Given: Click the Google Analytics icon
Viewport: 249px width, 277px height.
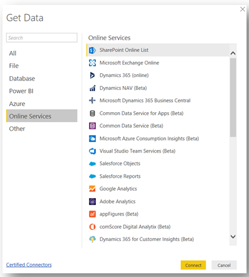Looking at the screenshot, I should click(92, 189).
